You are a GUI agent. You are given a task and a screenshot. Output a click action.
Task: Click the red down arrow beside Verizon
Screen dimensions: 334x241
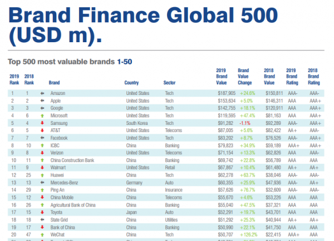[42, 153]
